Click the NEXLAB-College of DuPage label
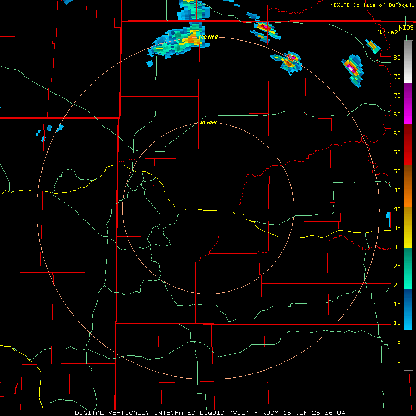This screenshot has width=416, height=416. 372,5
